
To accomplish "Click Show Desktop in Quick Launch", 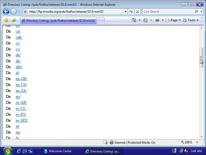I will 25,151.
